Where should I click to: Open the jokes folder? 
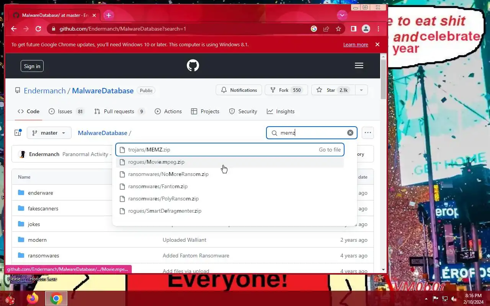(x=34, y=224)
